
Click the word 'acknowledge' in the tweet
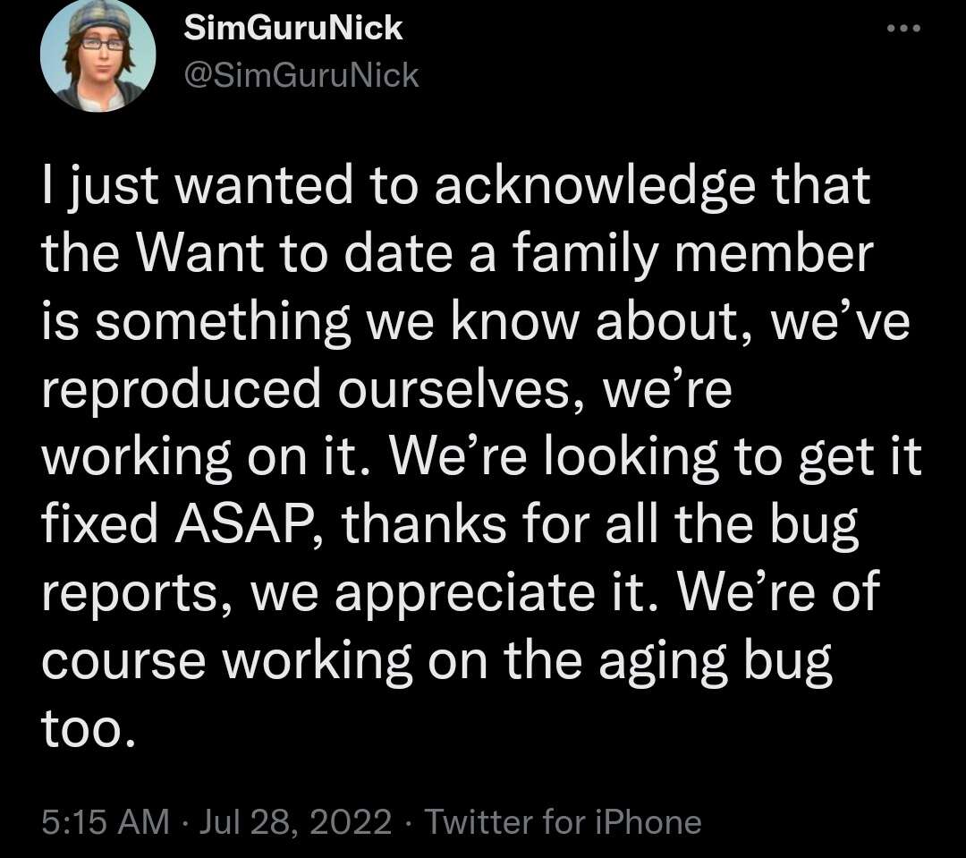595,187
